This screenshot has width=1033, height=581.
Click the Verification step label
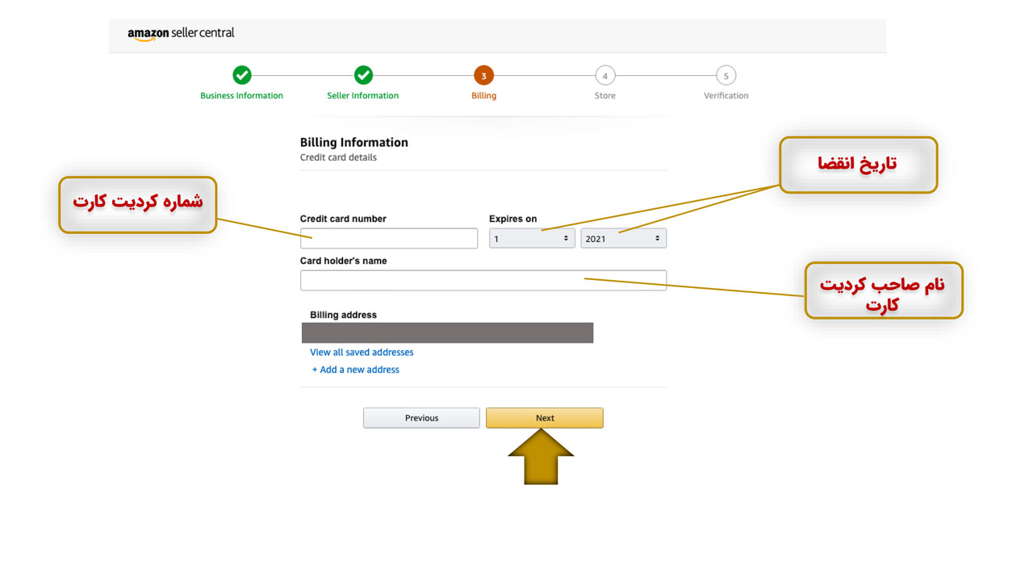[726, 96]
